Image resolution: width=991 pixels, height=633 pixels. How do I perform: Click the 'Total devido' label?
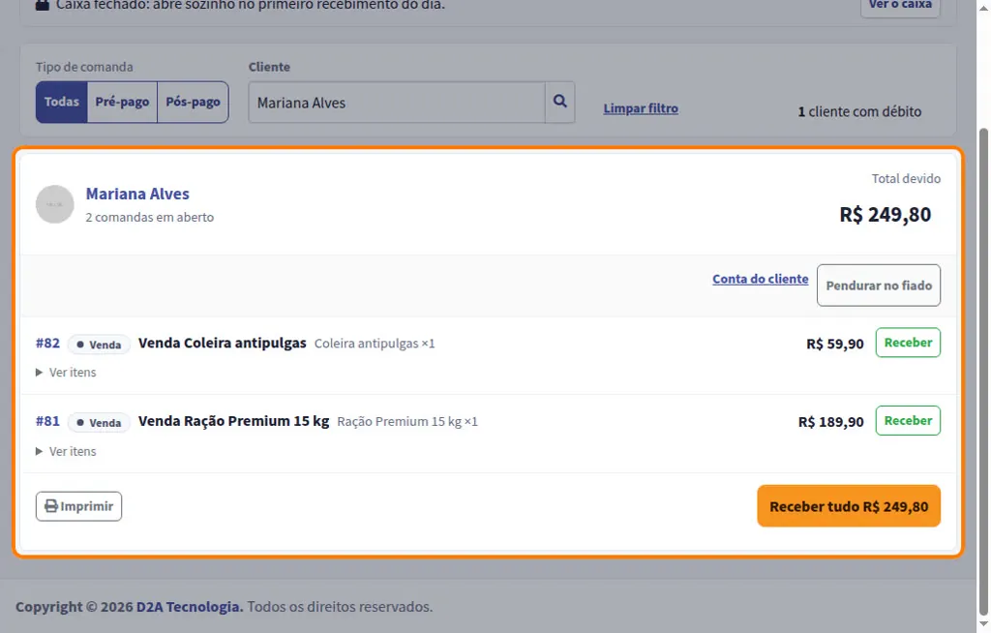point(906,179)
